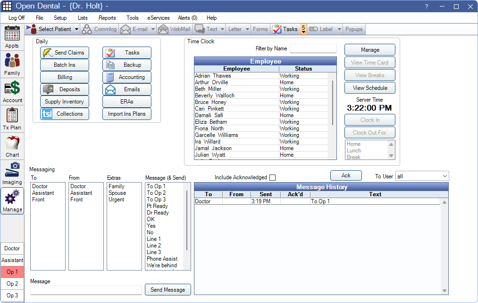Screen dimensions: 478x303
Task: Click the Op 2 light button
Action: pyautogui.click(x=12, y=284)
